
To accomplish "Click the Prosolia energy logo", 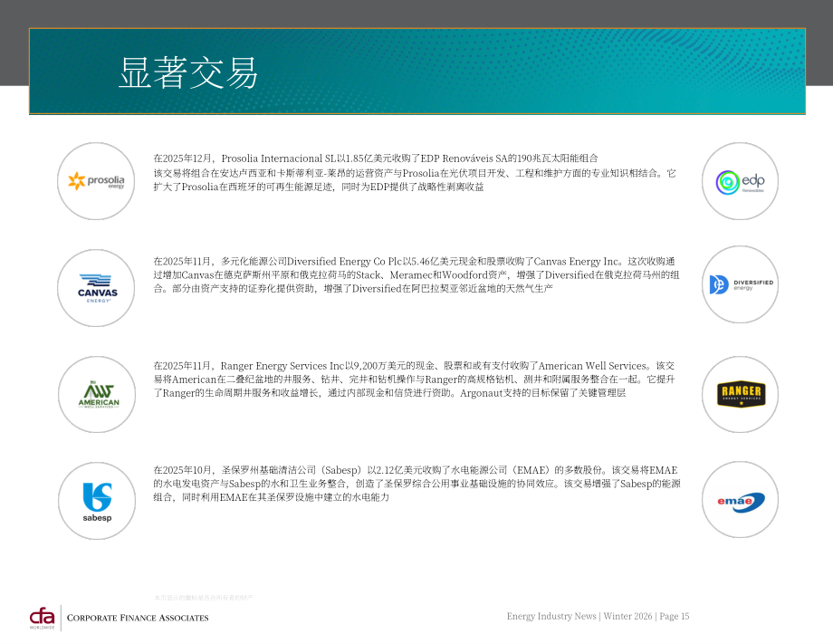I will pos(96,181).
